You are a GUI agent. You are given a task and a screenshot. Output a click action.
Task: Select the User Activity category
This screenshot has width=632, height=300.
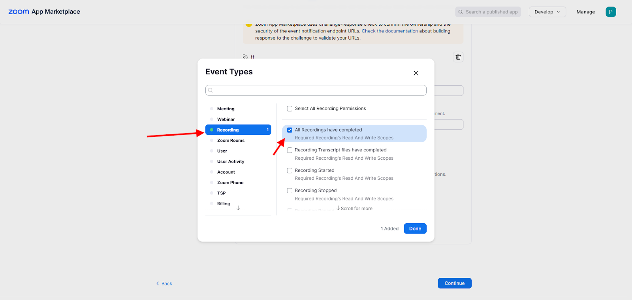[238, 161]
